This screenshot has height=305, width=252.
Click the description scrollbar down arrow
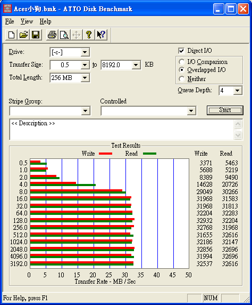click(x=238, y=135)
